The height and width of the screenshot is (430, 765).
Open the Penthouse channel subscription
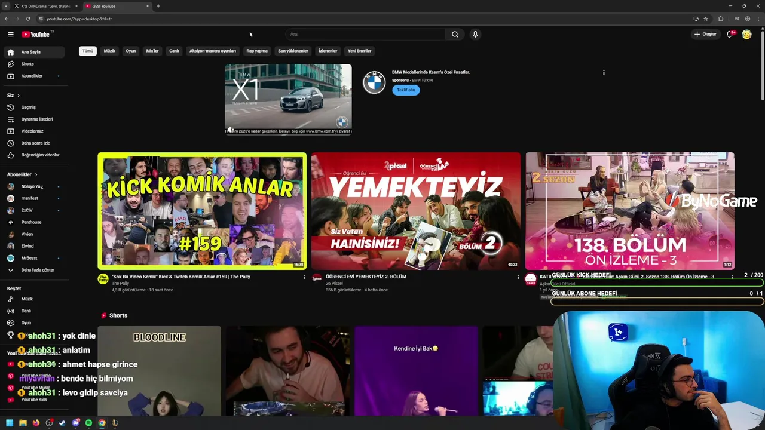pos(33,222)
